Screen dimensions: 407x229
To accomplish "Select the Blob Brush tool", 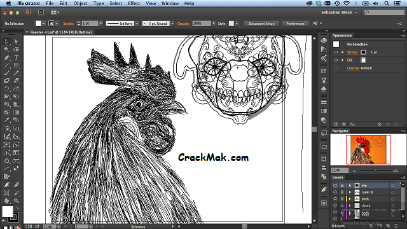I will 7,81.
